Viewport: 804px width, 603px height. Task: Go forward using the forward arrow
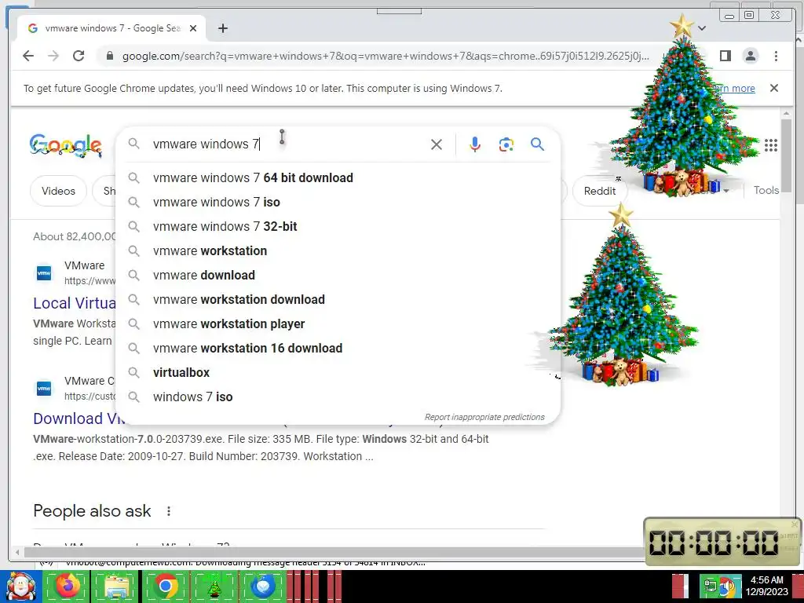pyautogui.click(x=53, y=56)
